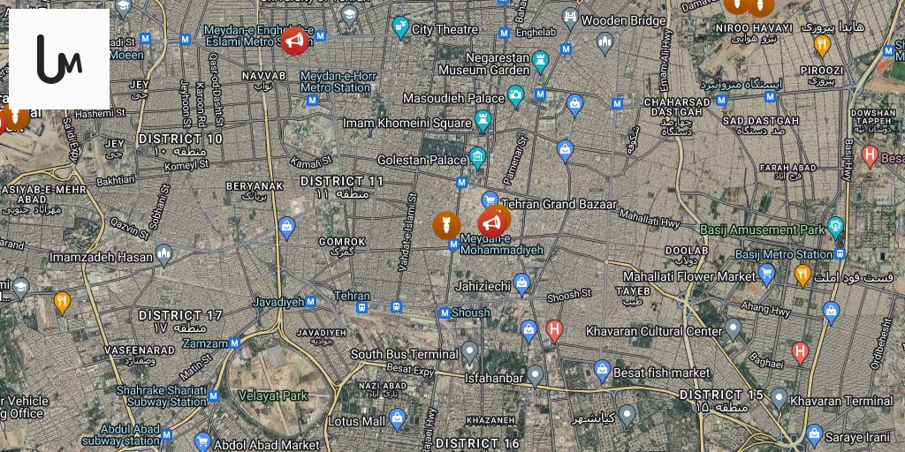Click the Basij Amusement Park icon
This screenshot has width=905, height=452.
pos(835,228)
